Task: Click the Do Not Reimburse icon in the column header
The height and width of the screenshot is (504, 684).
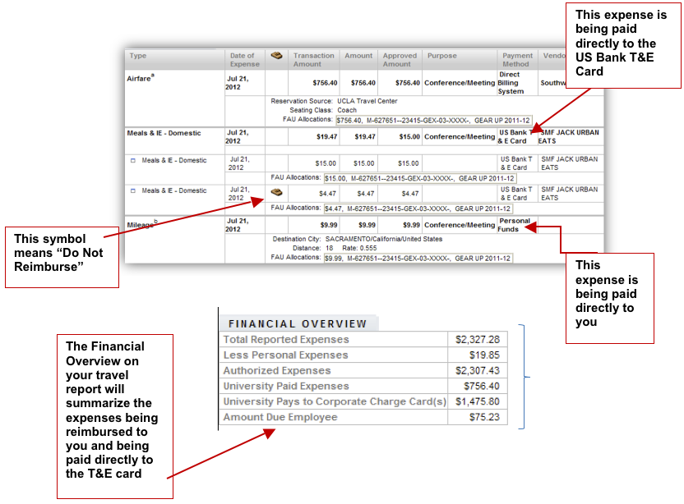Action: (276, 56)
